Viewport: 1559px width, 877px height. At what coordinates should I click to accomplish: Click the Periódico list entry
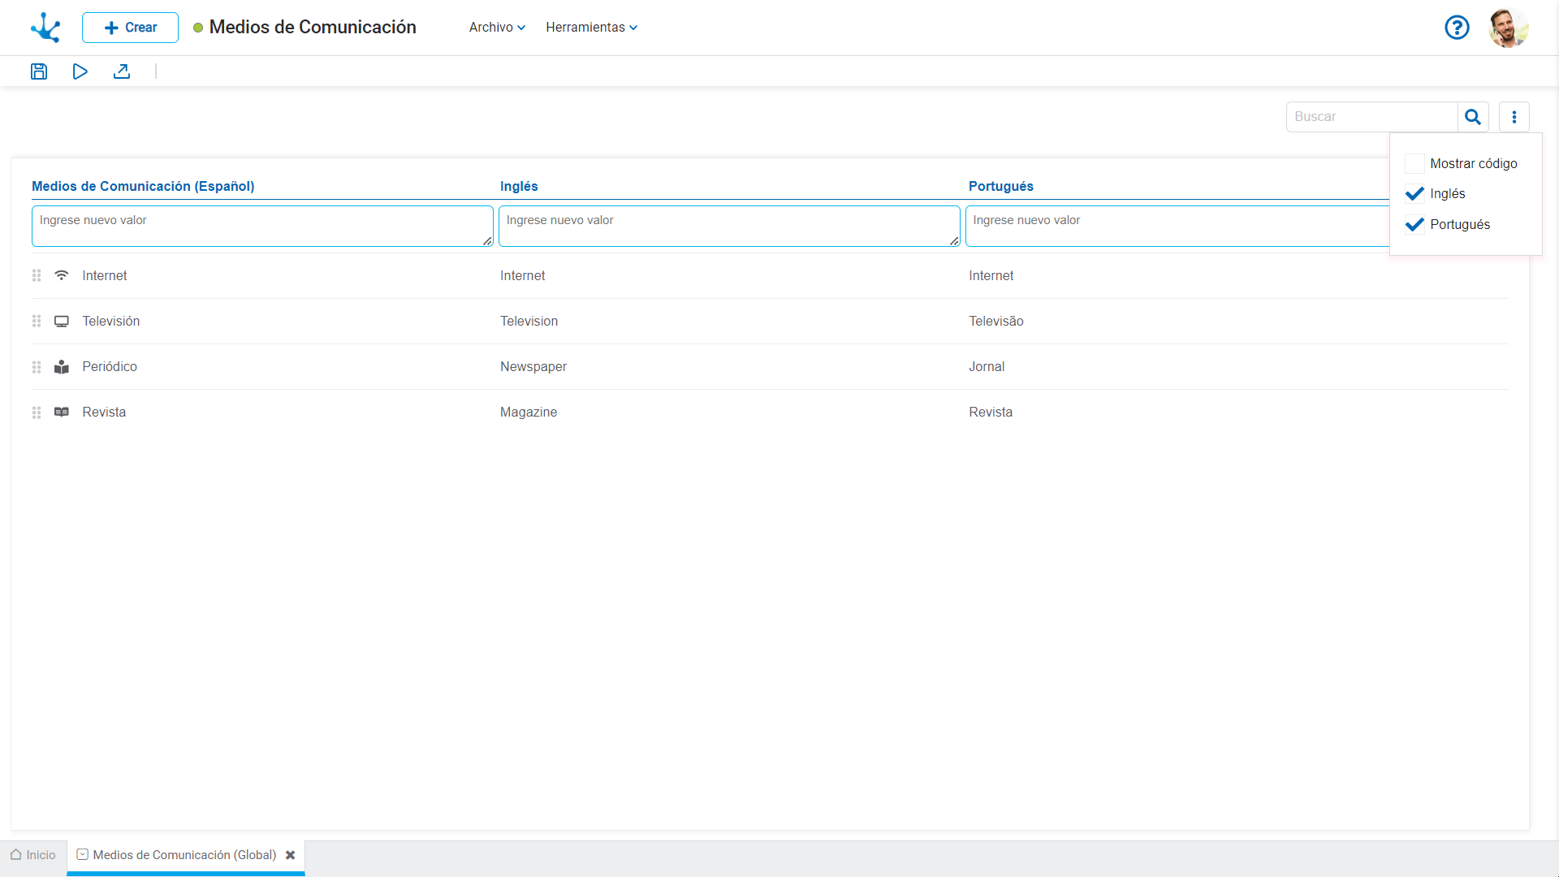coord(110,367)
